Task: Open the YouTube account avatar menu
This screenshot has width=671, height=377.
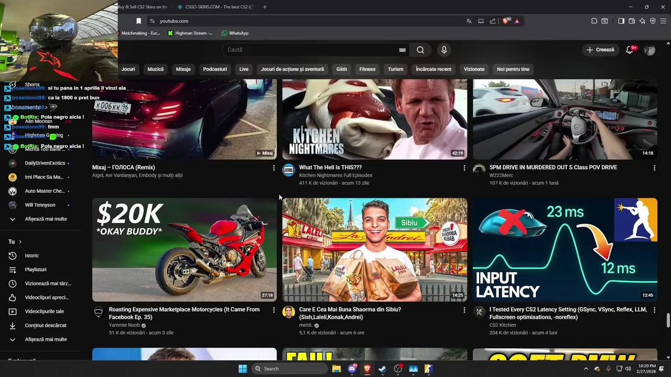Action: pos(650,50)
